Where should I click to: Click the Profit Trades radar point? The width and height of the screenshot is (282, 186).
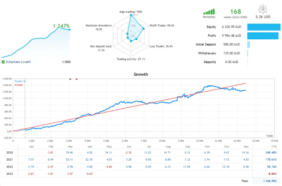pyautogui.click(x=143, y=28)
